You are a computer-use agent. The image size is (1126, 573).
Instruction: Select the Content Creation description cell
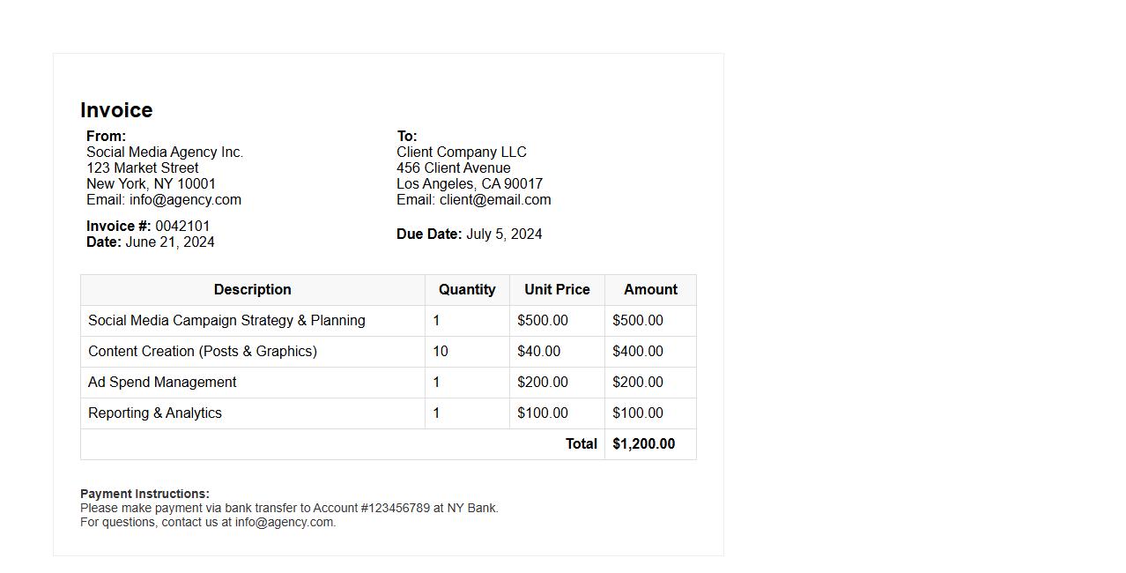coord(203,352)
